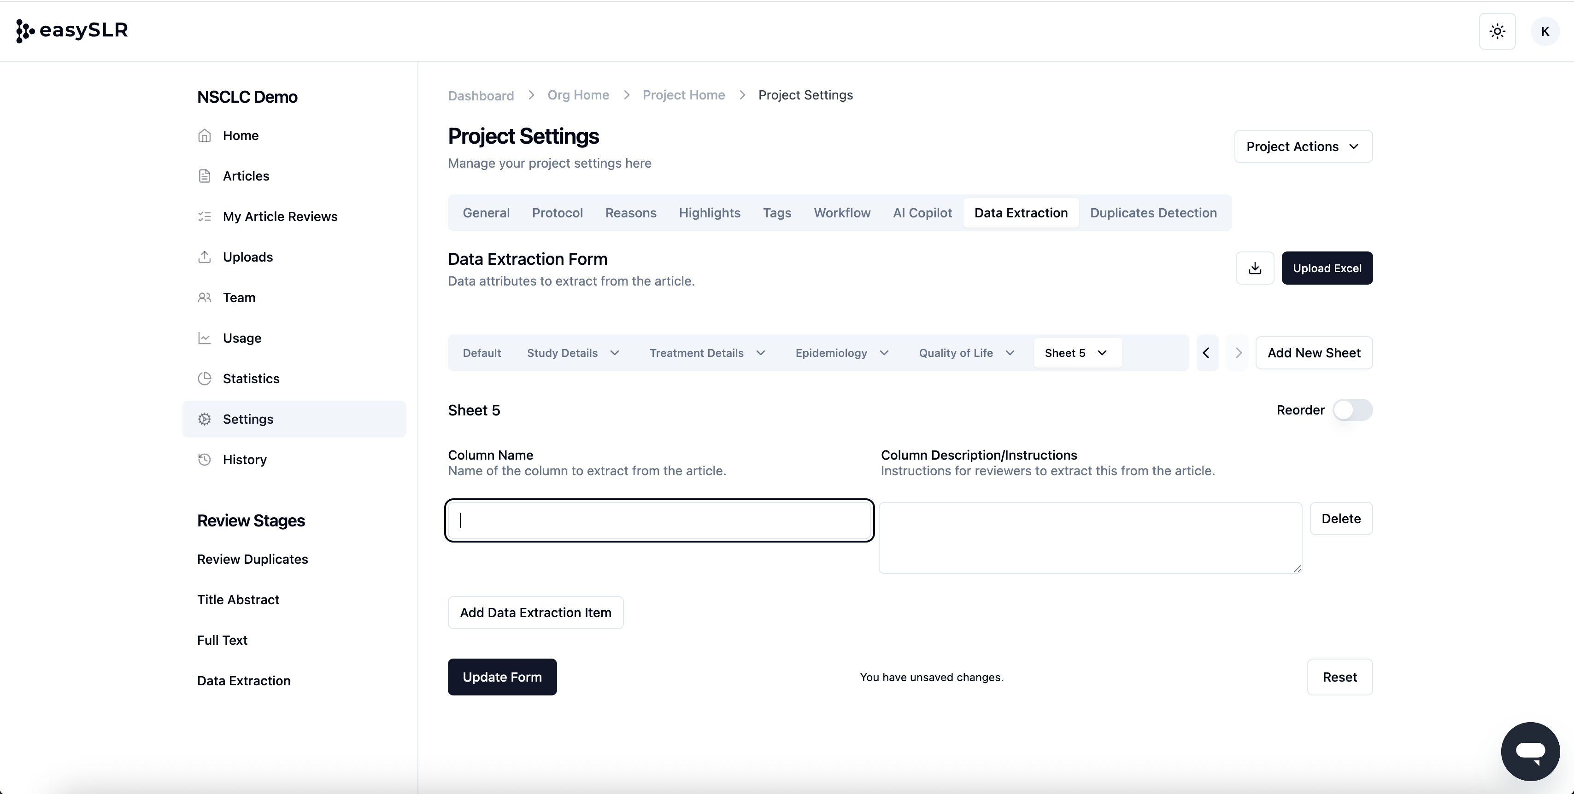The width and height of the screenshot is (1574, 794).
Task: Click the Update Form button
Action: click(502, 677)
